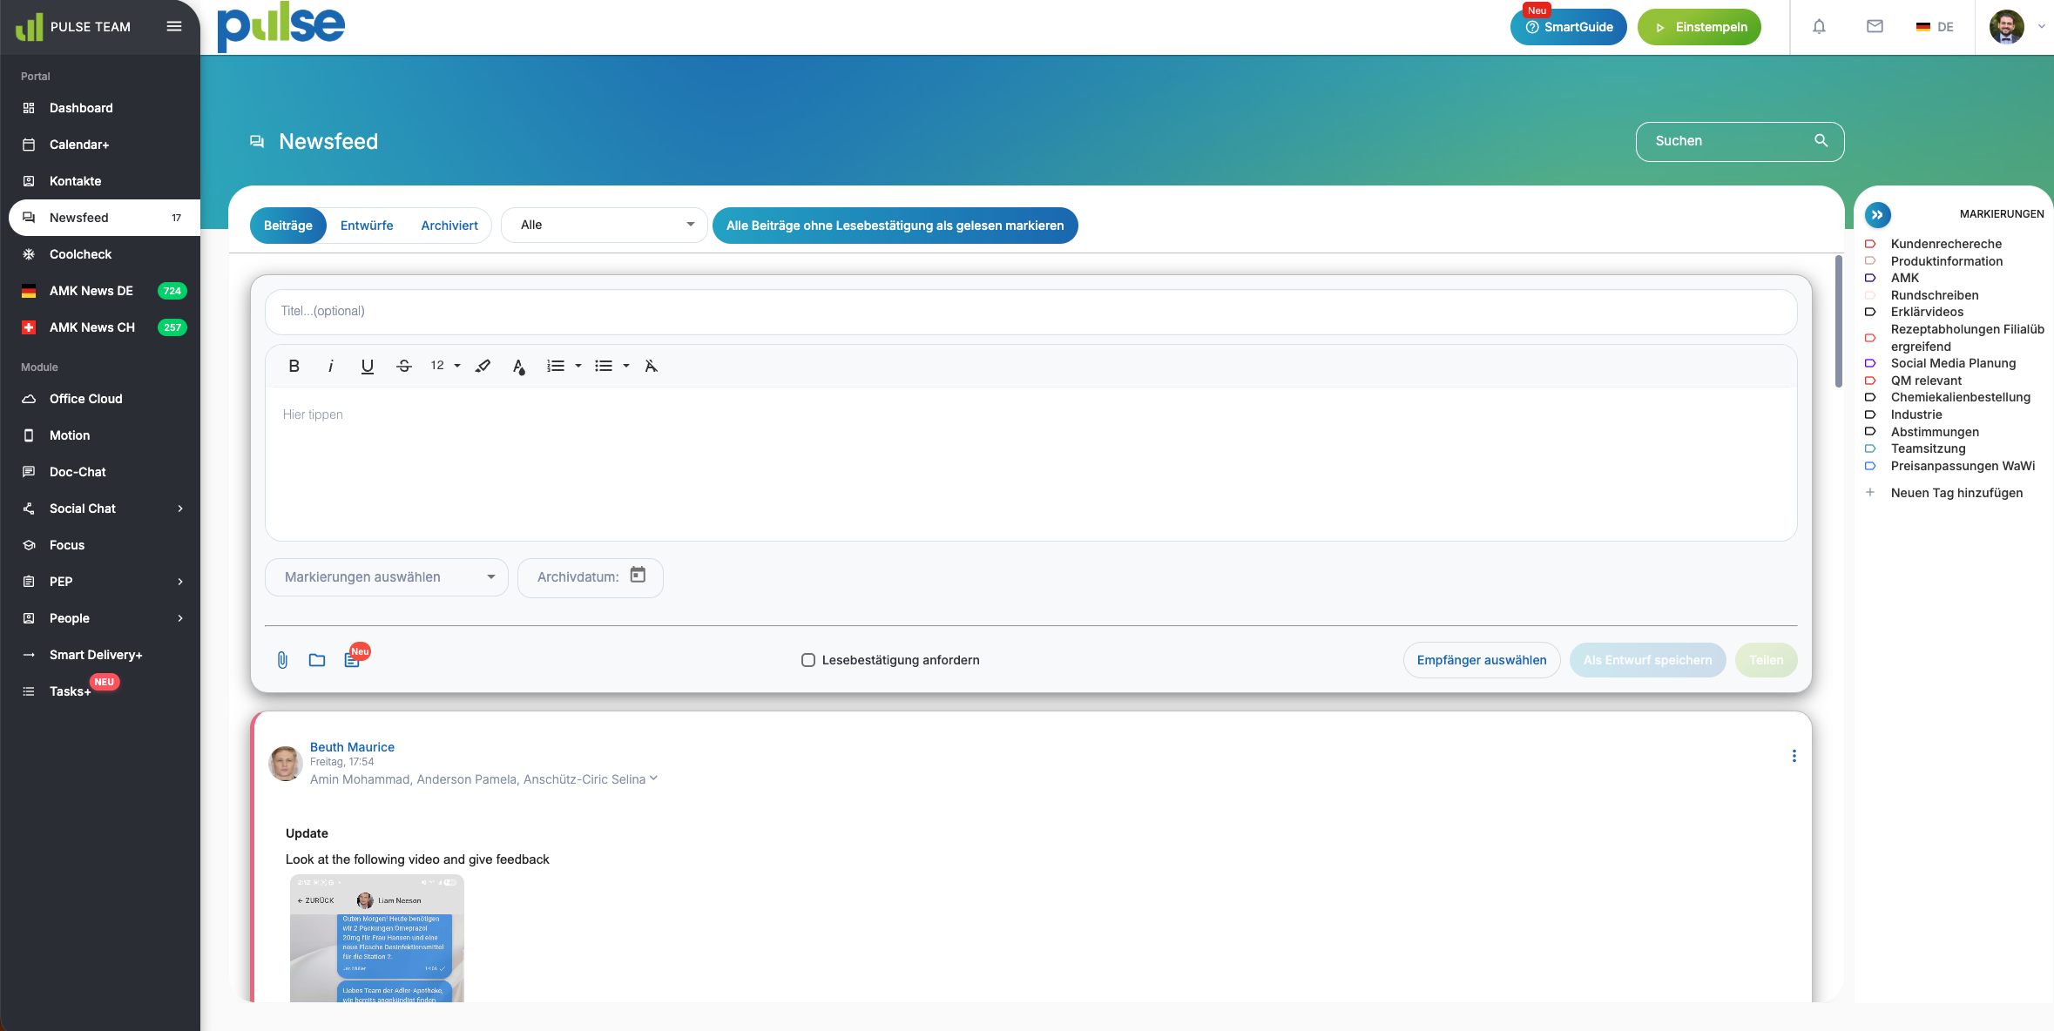The width and height of the screenshot is (2054, 1031).
Task: Check Lesebestätigung anfordern checkbox
Action: pos(808,660)
